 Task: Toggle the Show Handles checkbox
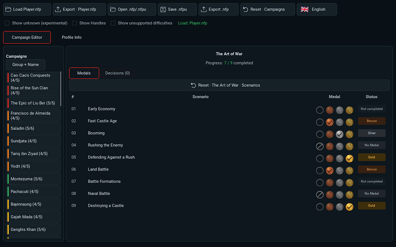[x=75, y=23]
